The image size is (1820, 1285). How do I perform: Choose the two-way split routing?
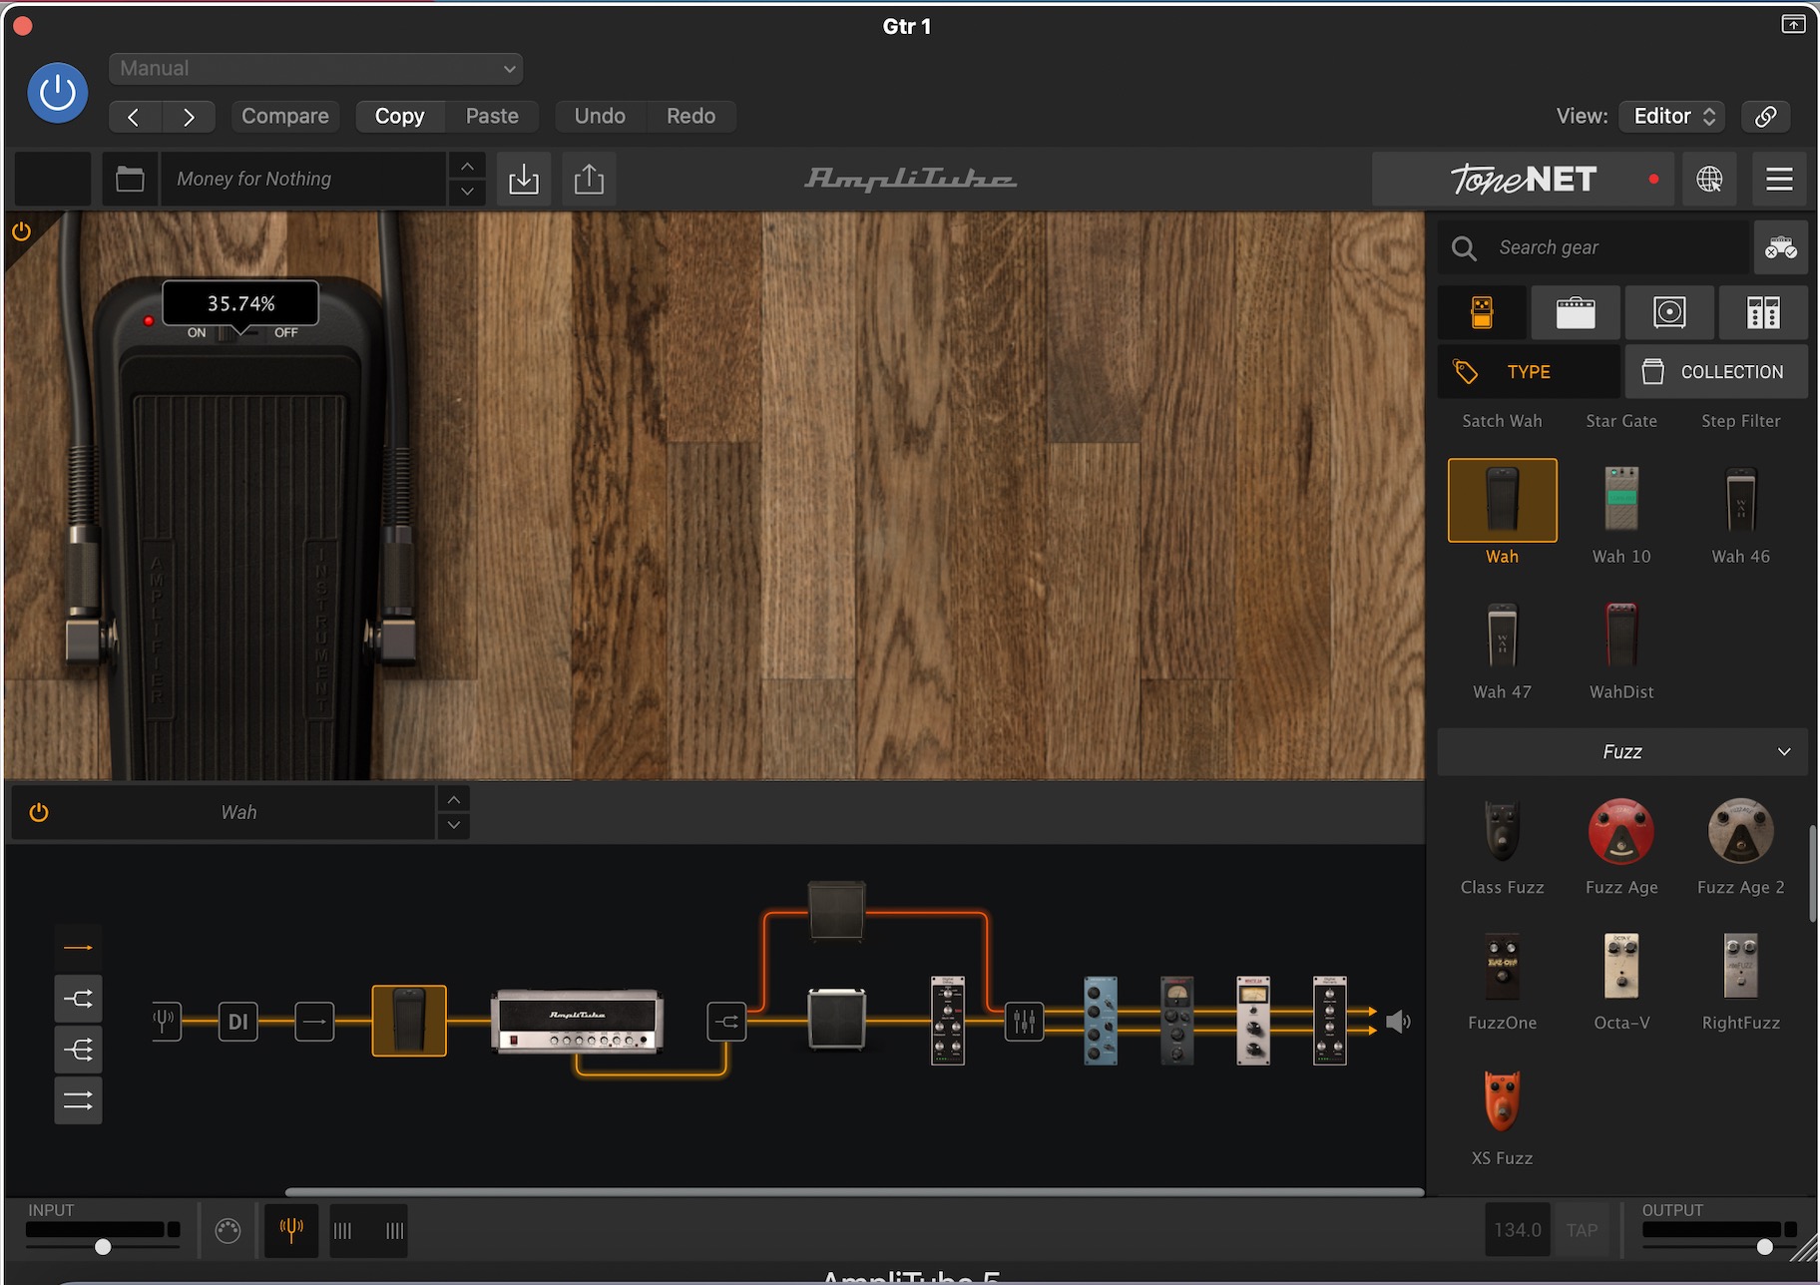pos(78,998)
